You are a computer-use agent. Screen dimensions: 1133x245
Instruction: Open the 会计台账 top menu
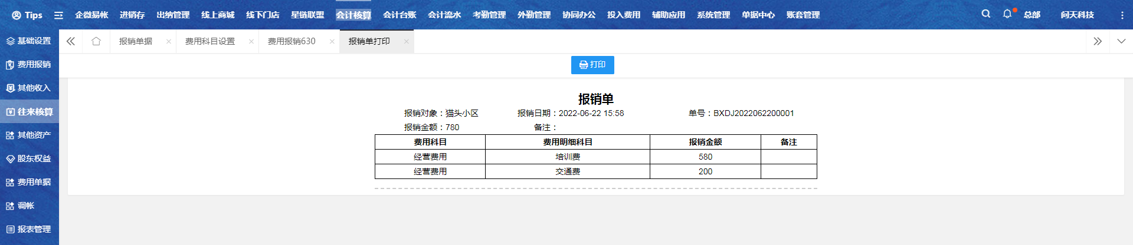pos(400,15)
